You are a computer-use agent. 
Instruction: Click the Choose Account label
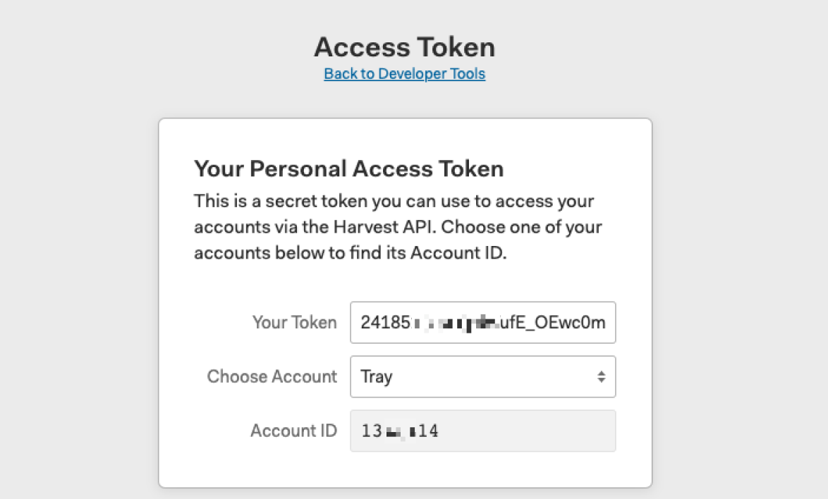click(272, 376)
